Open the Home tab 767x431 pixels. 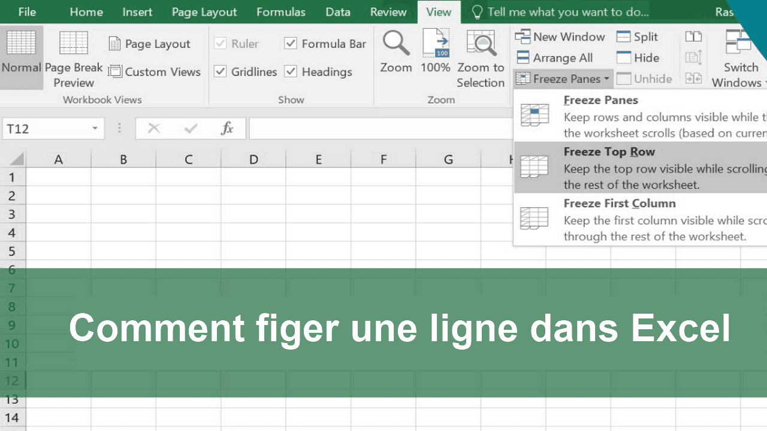click(86, 12)
